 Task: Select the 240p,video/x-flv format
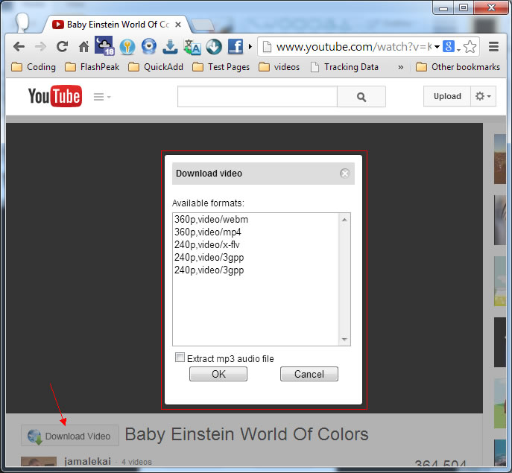(x=256, y=245)
